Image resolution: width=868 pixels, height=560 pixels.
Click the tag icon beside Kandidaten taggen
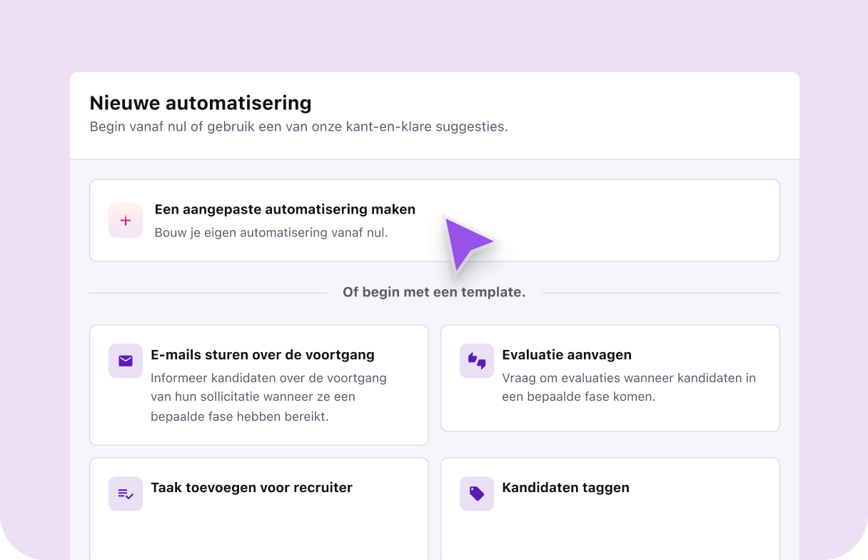click(x=477, y=494)
